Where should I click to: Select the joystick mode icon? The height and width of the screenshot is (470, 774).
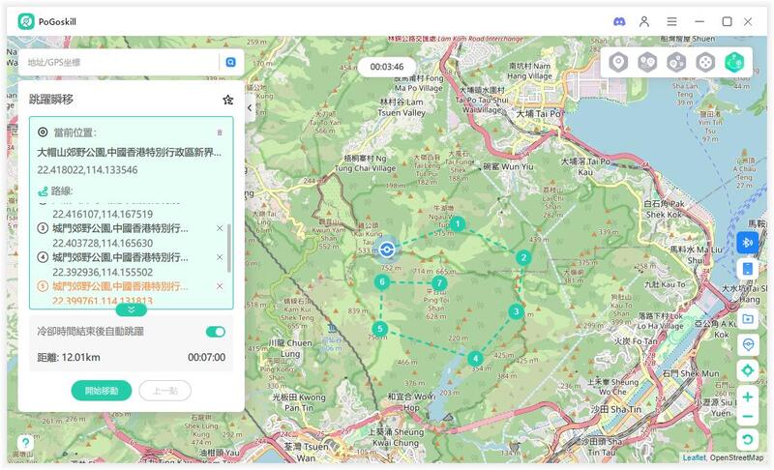coord(705,62)
